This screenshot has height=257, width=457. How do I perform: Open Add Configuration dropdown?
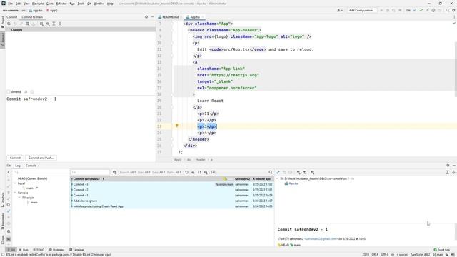pyautogui.click(x=362, y=10)
